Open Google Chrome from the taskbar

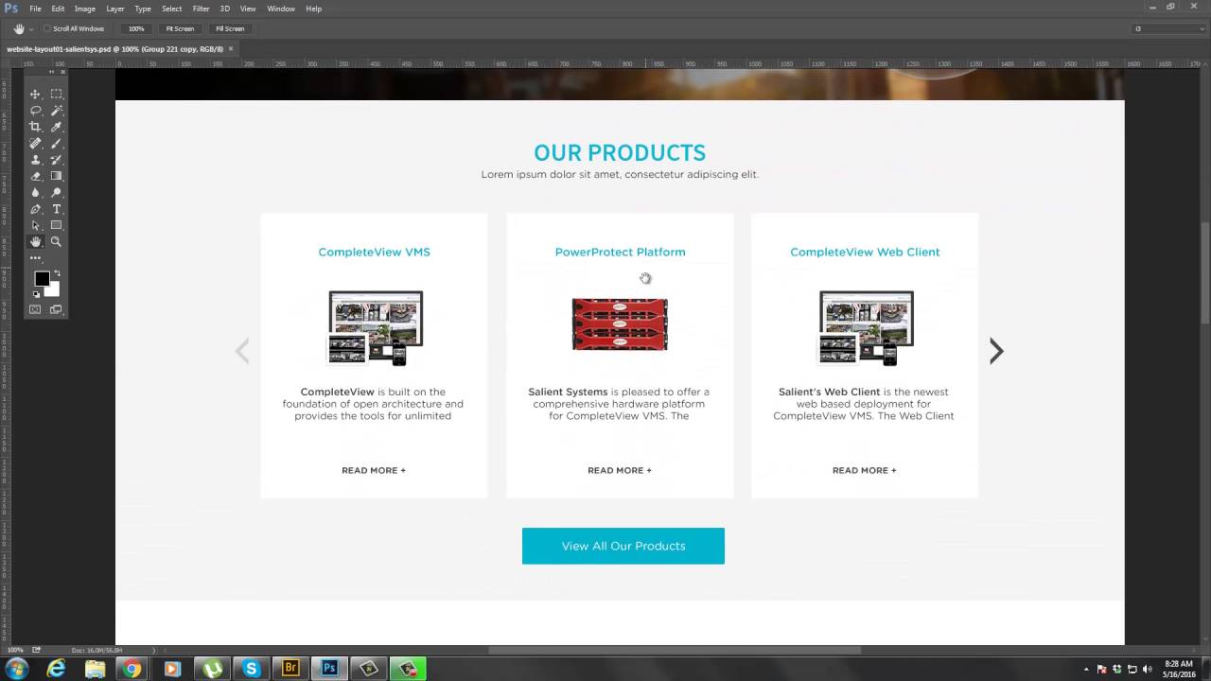click(x=132, y=669)
